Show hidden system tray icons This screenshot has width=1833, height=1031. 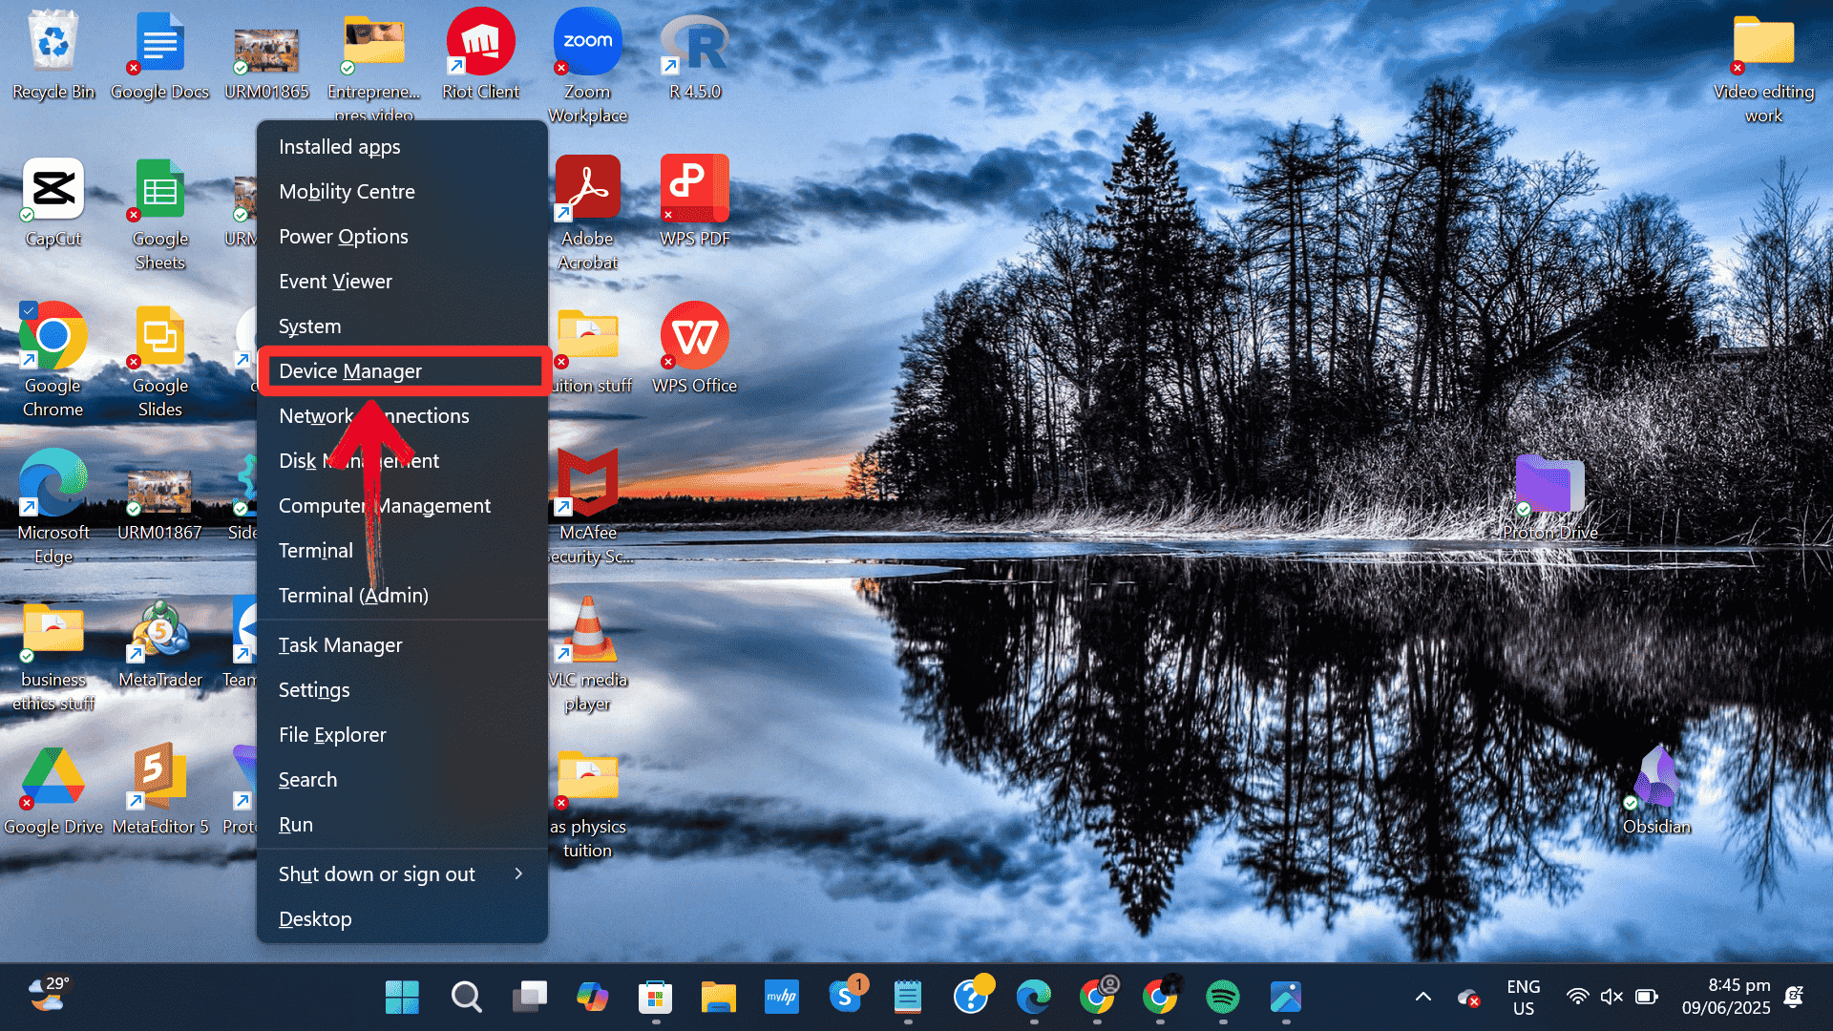1423,996
